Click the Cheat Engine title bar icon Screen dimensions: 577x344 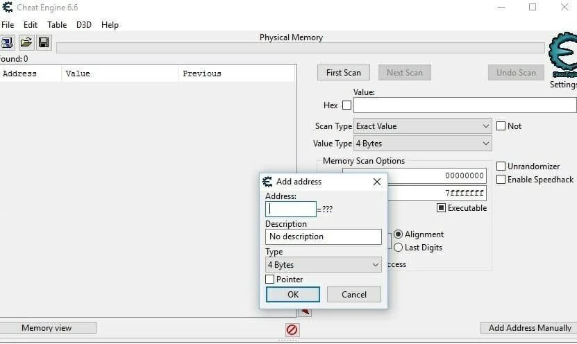pos(7,8)
